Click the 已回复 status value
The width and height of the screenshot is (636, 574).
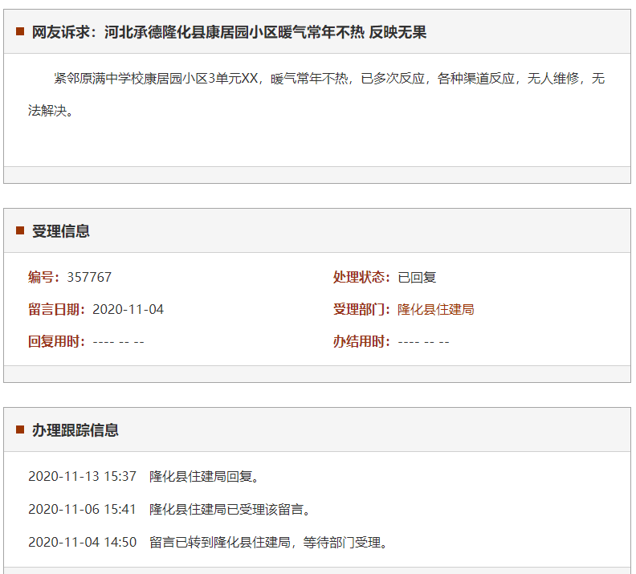417,277
